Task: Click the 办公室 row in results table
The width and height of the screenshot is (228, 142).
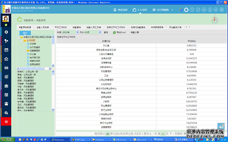Action: [x=141, y=45]
